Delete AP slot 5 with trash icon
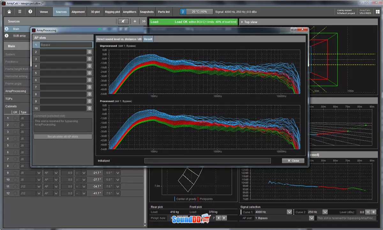 point(90,73)
